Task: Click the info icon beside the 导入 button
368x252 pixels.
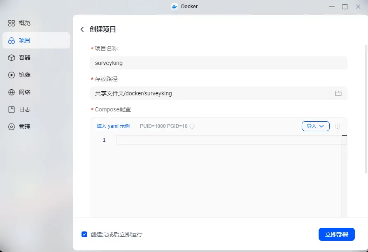Action: pyautogui.click(x=338, y=126)
